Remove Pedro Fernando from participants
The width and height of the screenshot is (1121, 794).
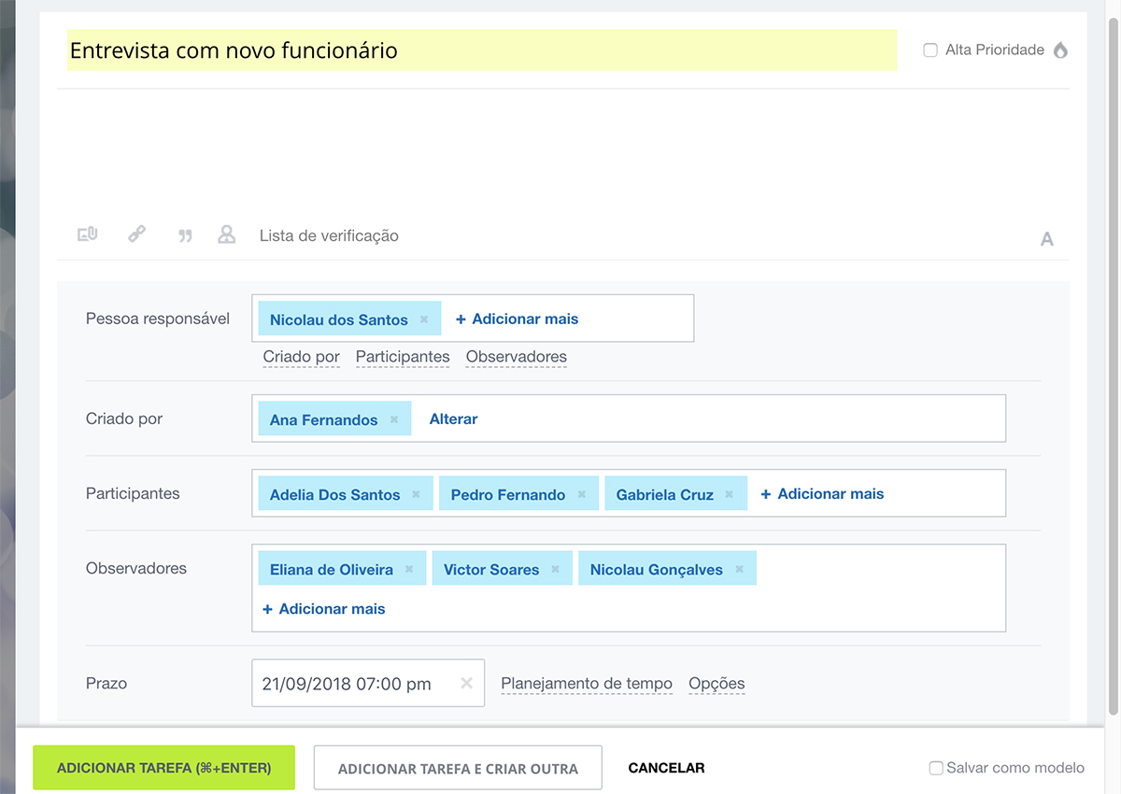click(582, 494)
